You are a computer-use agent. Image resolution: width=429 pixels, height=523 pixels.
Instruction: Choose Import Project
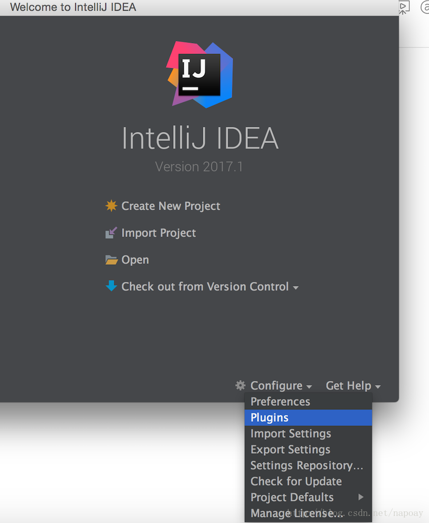(158, 233)
